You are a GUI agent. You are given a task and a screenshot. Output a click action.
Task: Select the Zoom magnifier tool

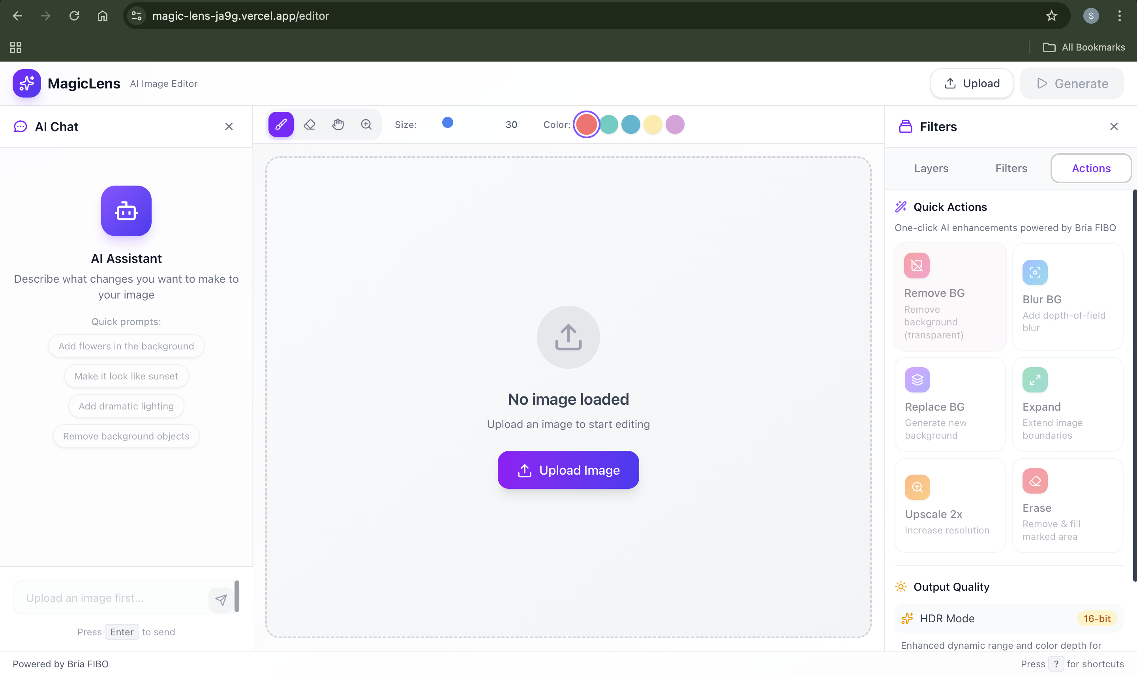(x=366, y=124)
